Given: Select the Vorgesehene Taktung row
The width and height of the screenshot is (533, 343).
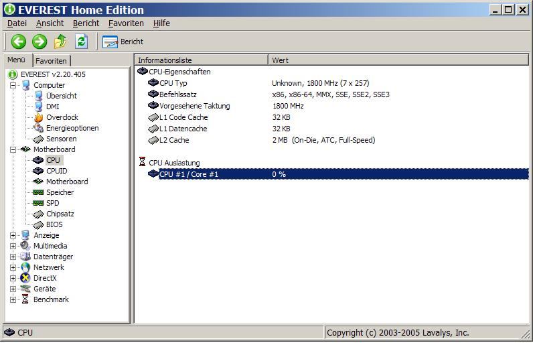Looking at the screenshot, I should [x=331, y=106].
